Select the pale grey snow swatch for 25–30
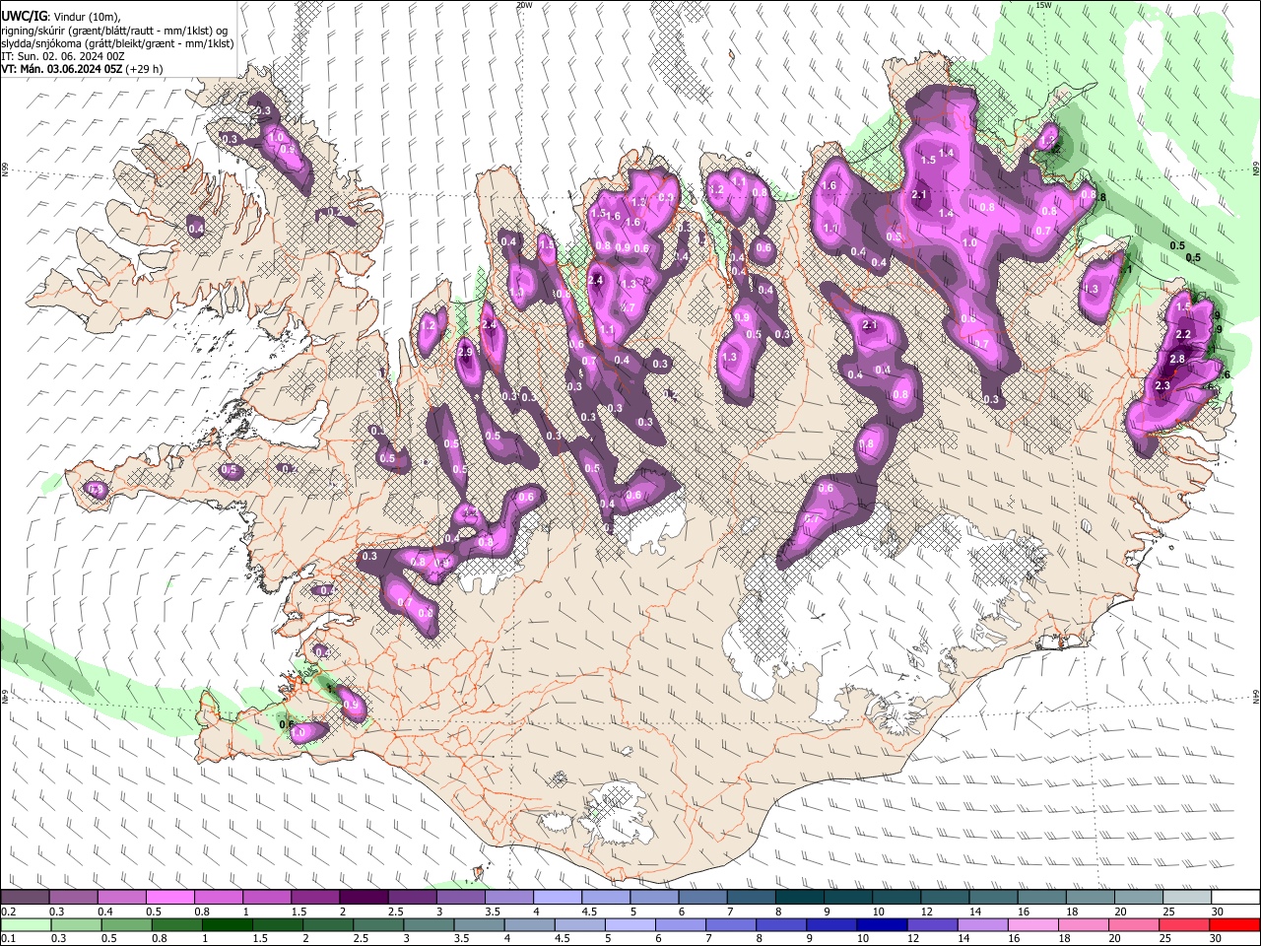1261x946 pixels. point(1186,898)
